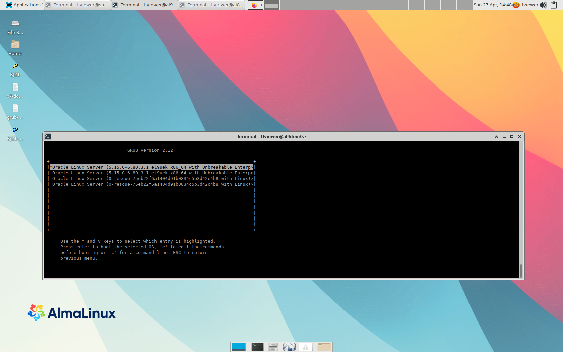563x352 pixels.
Task: Click Show Desktop in bottom dock
Action: tap(239, 347)
